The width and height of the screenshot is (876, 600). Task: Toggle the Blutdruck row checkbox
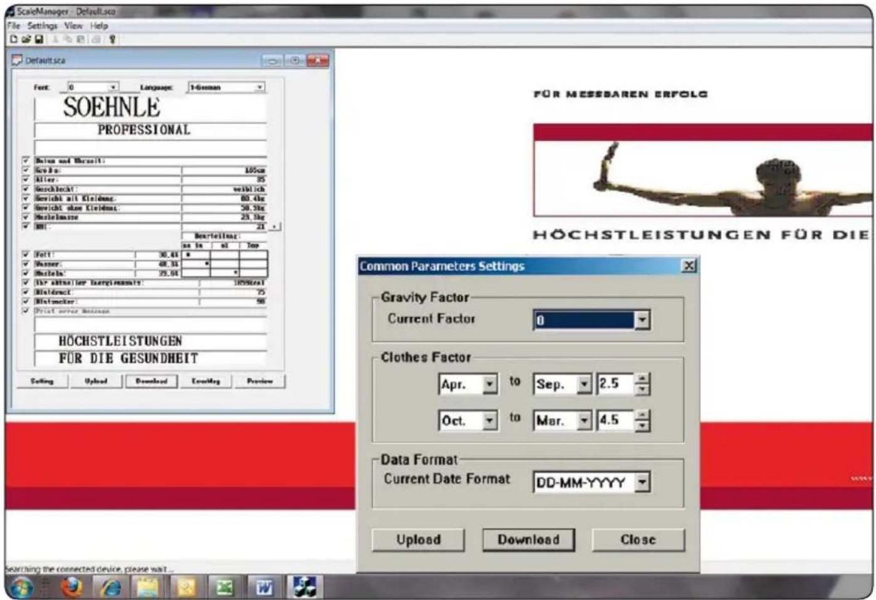point(26,292)
